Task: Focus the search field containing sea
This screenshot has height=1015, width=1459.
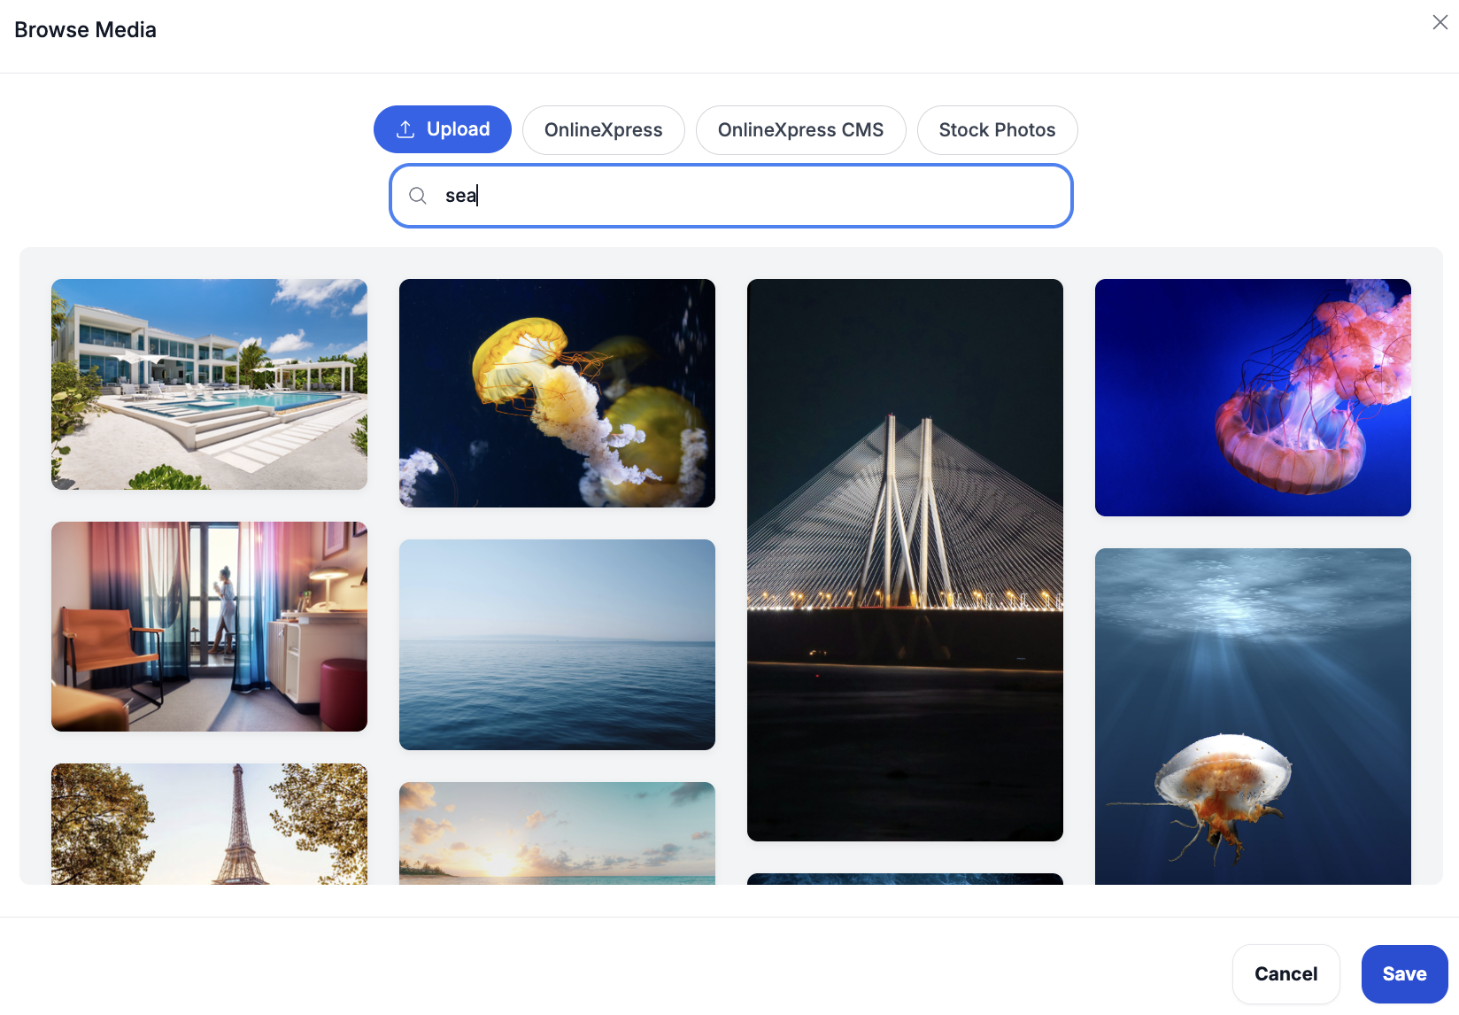Action: (x=744, y=196)
